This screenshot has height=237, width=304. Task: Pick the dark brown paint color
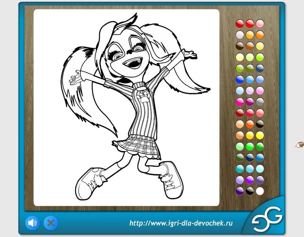(x=240, y=46)
